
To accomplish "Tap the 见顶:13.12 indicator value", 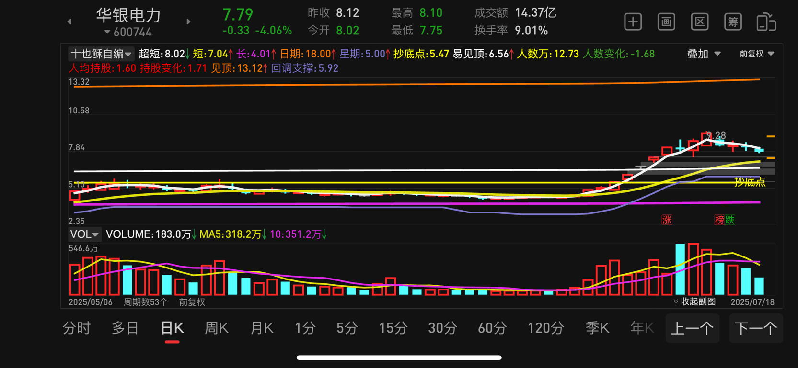I will click(239, 68).
